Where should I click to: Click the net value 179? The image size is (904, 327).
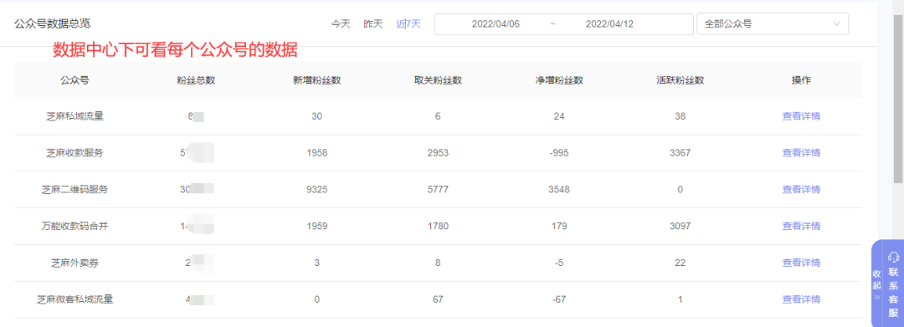[559, 227]
